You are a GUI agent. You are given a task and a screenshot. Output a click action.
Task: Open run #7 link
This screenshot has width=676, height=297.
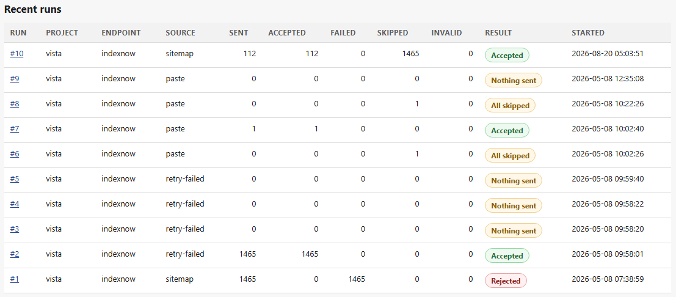pyautogui.click(x=15, y=129)
